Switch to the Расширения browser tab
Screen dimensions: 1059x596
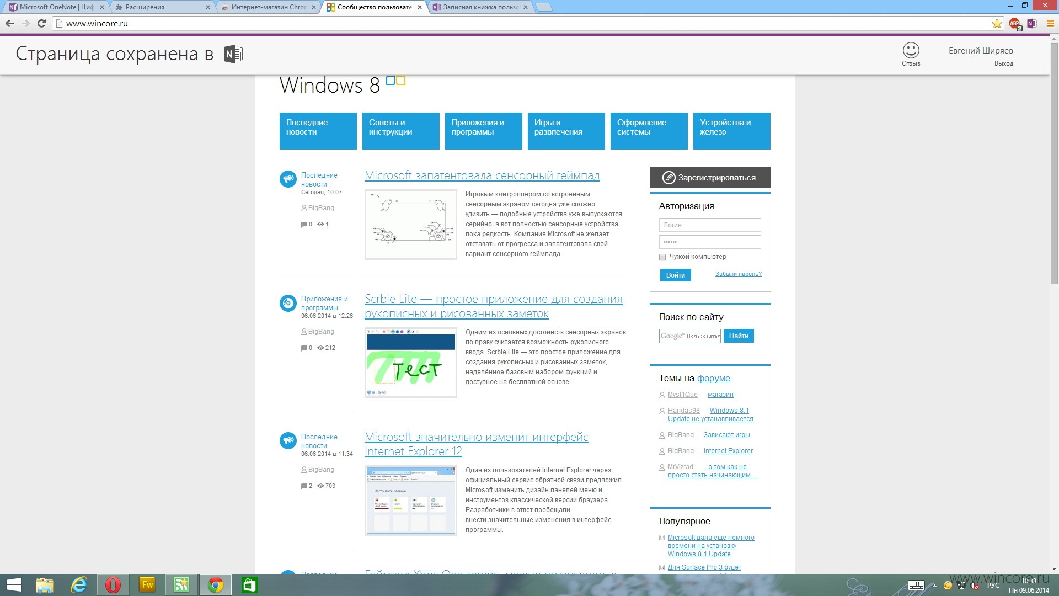point(162,7)
